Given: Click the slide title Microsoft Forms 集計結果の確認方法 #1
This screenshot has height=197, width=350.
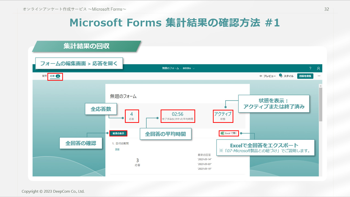Looking at the screenshot, I should coord(175,23).
